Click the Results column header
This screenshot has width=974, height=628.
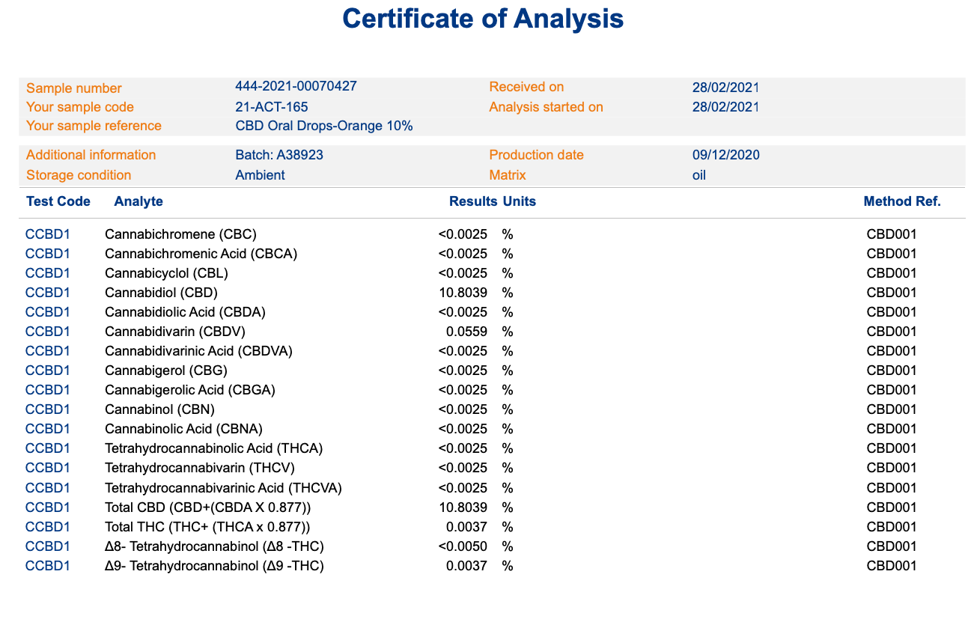click(473, 201)
